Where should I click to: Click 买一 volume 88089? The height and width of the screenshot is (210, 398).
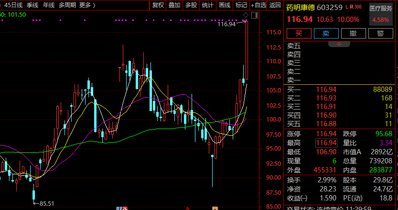point(383,90)
